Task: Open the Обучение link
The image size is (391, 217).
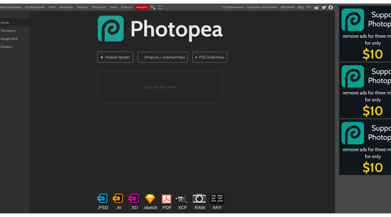Action: tap(287, 7)
